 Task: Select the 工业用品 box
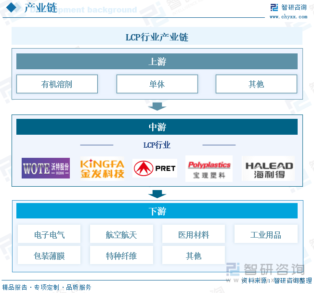click(266, 234)
